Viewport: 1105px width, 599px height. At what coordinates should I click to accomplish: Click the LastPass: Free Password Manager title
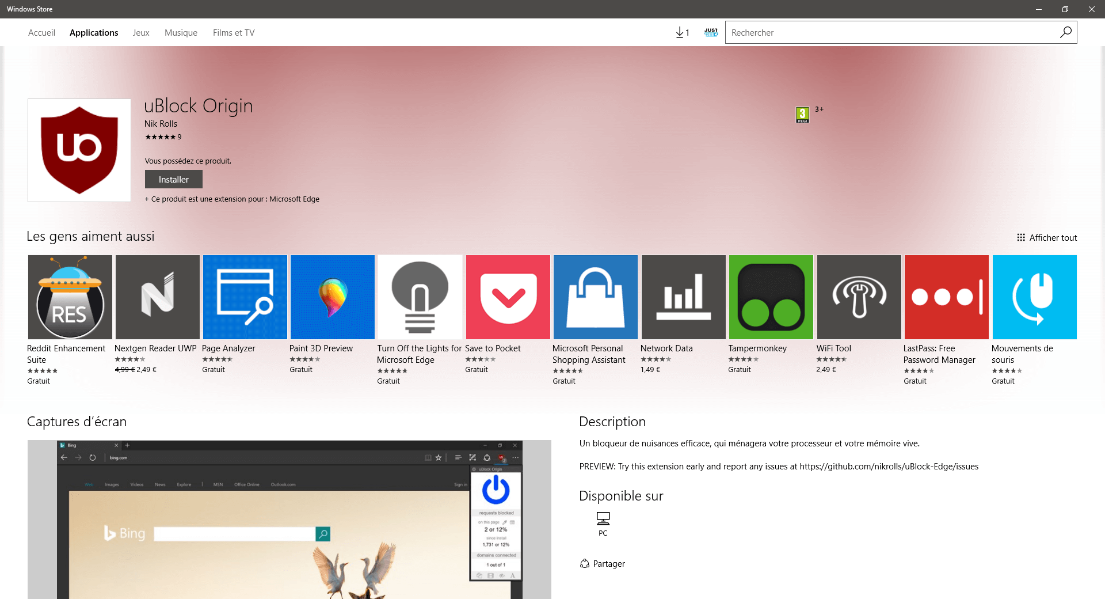939,354
